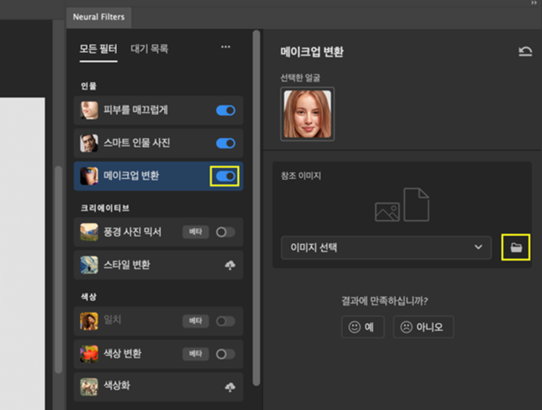Switch to the 모든 필터 tab
The image size is (542, 410).
click(98, 48)
